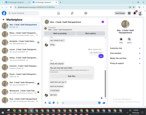Screen dimensions: 146x115
Task: Click the attach photo icon in composer
Action: 50,103
